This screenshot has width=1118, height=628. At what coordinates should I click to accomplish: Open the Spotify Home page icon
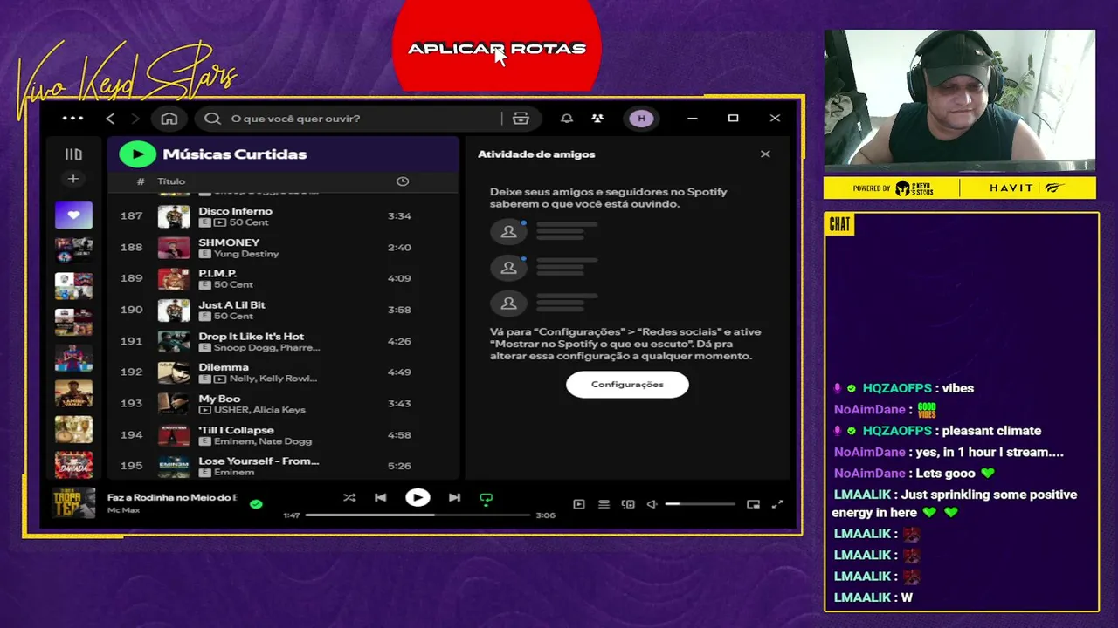click(x=169, y=119)
